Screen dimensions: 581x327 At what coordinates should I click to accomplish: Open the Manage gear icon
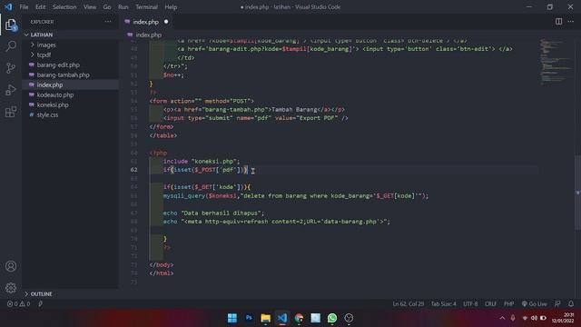click(x=11, y=288)
